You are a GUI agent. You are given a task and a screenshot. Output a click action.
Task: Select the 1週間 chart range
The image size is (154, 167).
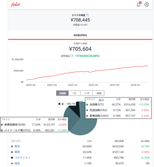(x=98, y=93)
